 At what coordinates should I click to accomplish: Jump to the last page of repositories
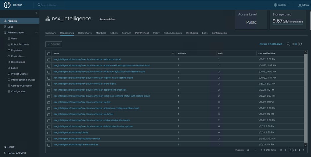pos(304,150)
